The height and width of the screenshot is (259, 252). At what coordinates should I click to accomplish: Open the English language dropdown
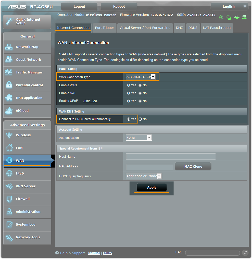(229, 6)
